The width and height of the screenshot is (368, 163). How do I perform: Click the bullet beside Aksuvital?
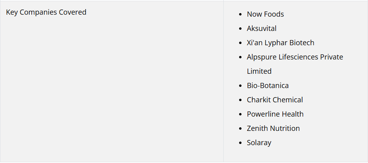(240, 29)
